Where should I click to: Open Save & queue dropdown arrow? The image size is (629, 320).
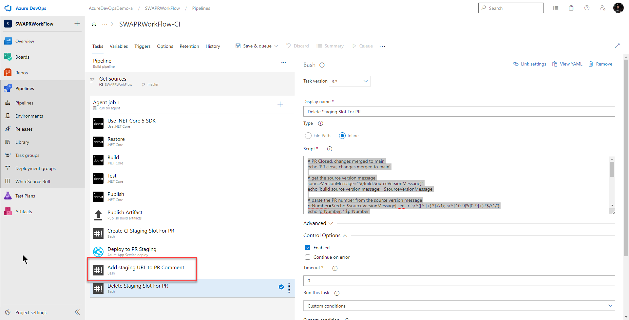pos(276,46)
